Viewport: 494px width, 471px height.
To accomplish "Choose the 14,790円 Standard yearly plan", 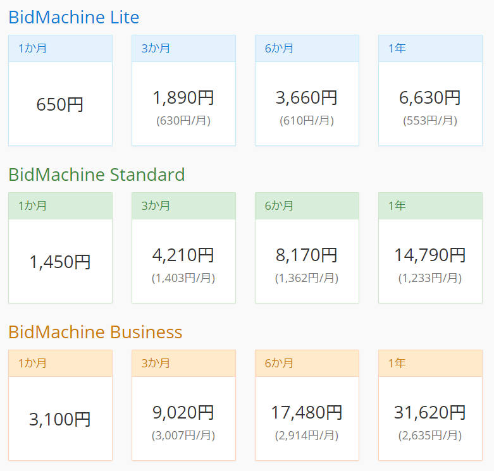I will (x=430, y=255).
